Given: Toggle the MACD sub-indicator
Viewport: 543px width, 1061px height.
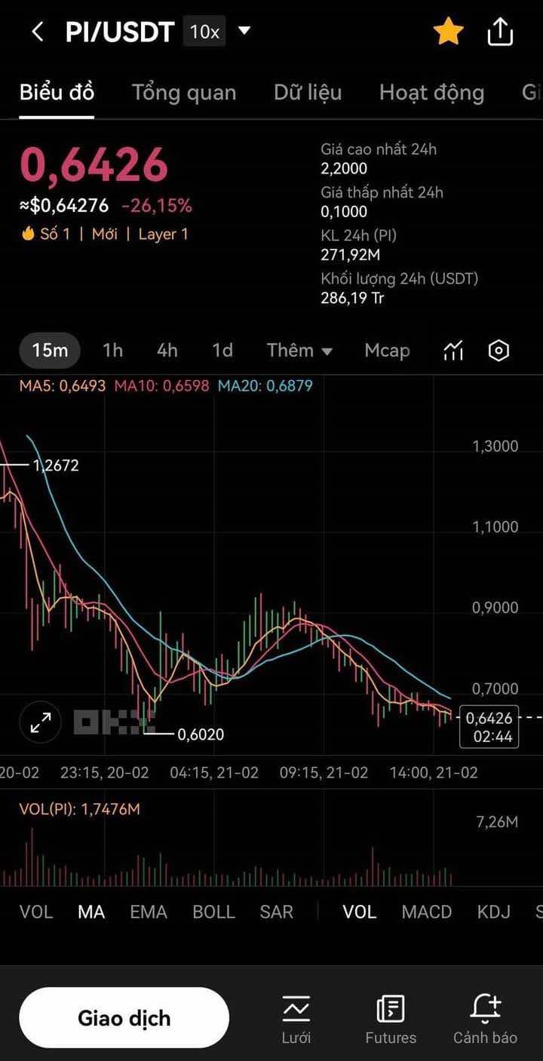Looking at the screenshot, I should 426,912.
